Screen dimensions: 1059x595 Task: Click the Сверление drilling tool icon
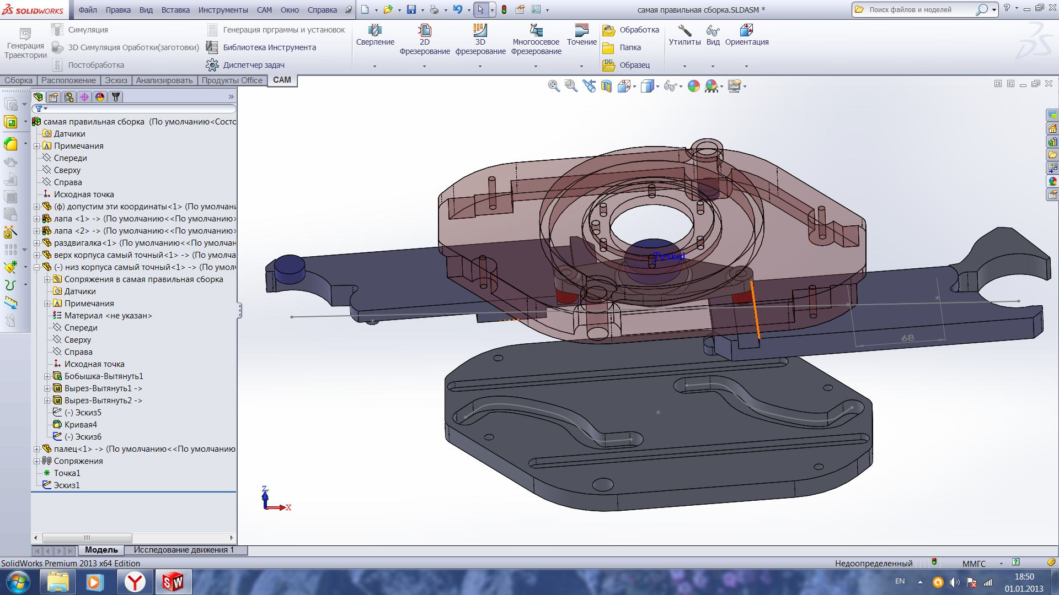(x=375, y=30)
